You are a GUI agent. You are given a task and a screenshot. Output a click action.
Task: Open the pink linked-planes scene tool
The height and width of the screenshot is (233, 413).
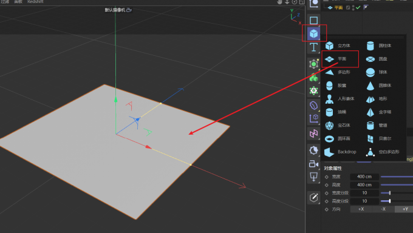pos(314,133)
